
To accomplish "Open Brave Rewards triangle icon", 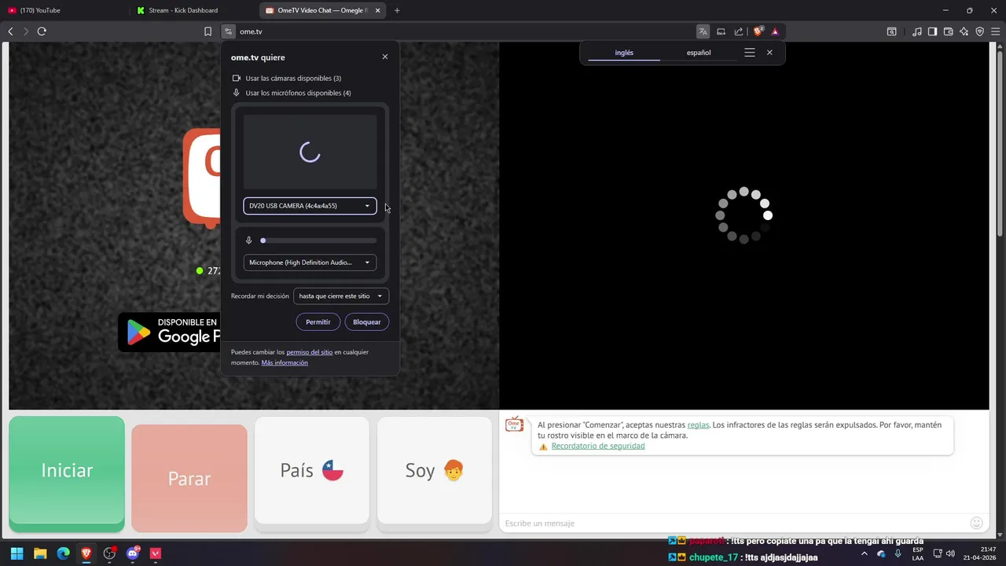I will click(x=775, y=31).
